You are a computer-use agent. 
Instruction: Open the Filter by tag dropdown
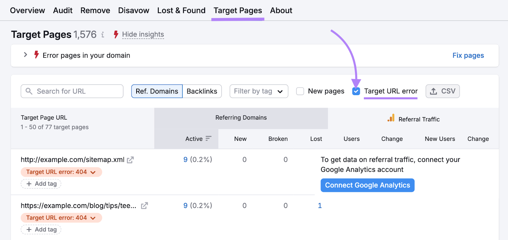(x=259, y=91)
